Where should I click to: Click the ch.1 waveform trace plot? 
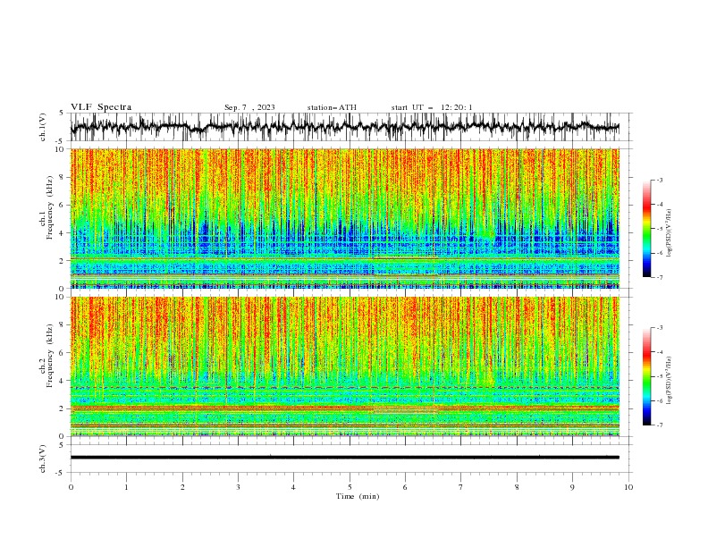tap(345, 127)
